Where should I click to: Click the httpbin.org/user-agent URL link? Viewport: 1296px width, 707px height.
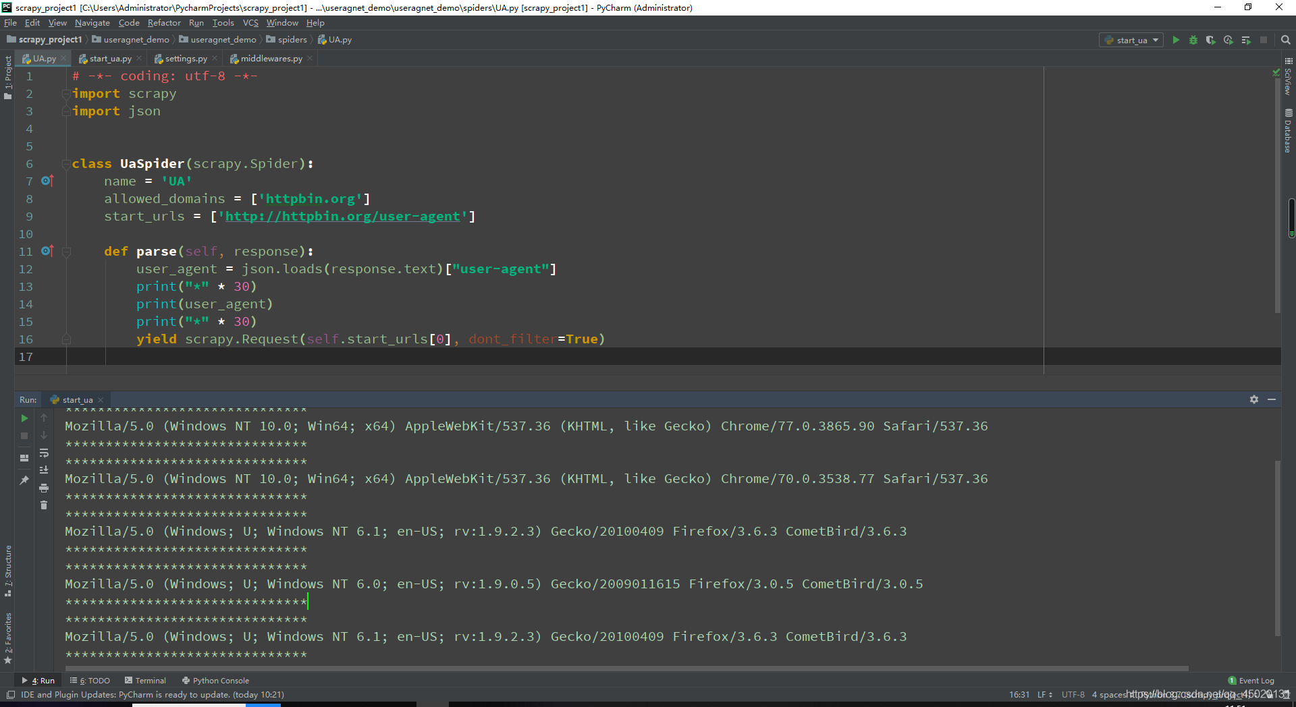[x=342, y=217]
